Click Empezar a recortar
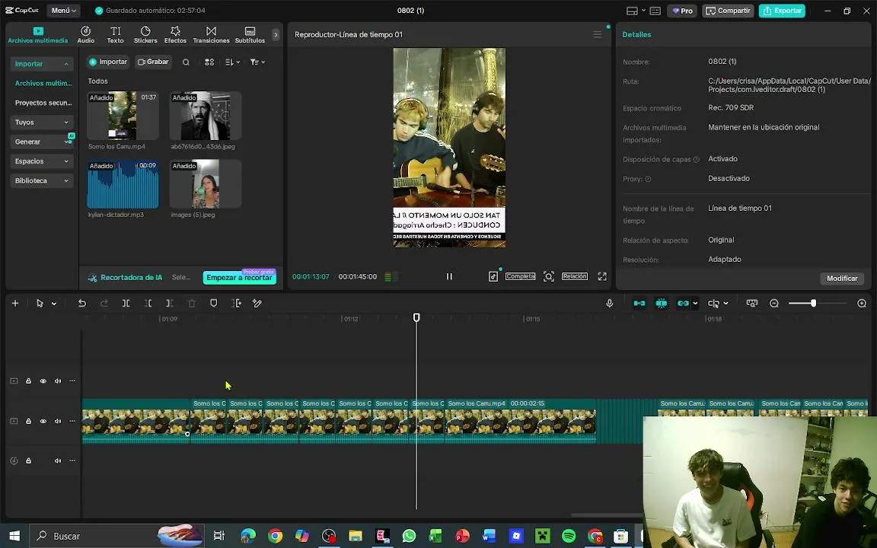This screenshot has width=877, height=548. 239,277
